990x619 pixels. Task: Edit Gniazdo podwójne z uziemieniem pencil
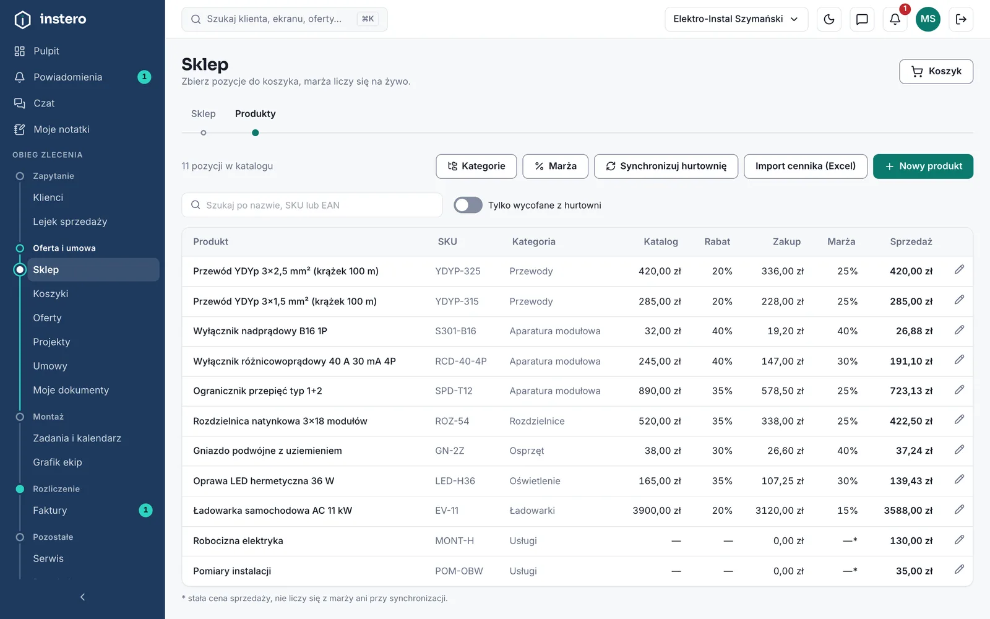(x=959, y=450)
